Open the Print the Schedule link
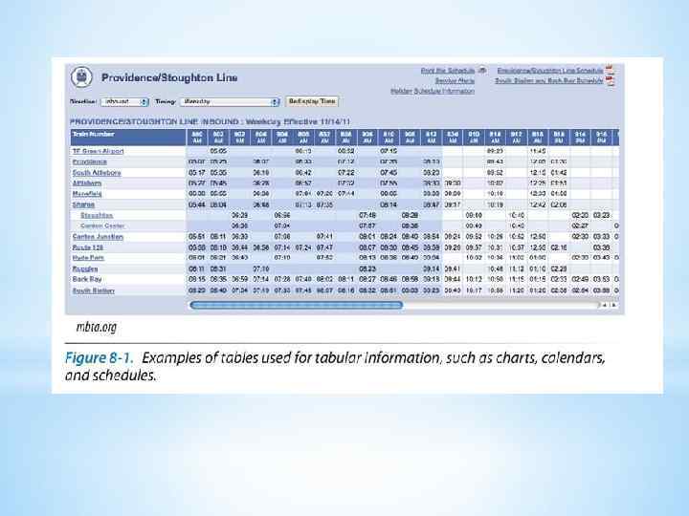The height and width of the screenshot is (516, 689). (x=447, y=71)
